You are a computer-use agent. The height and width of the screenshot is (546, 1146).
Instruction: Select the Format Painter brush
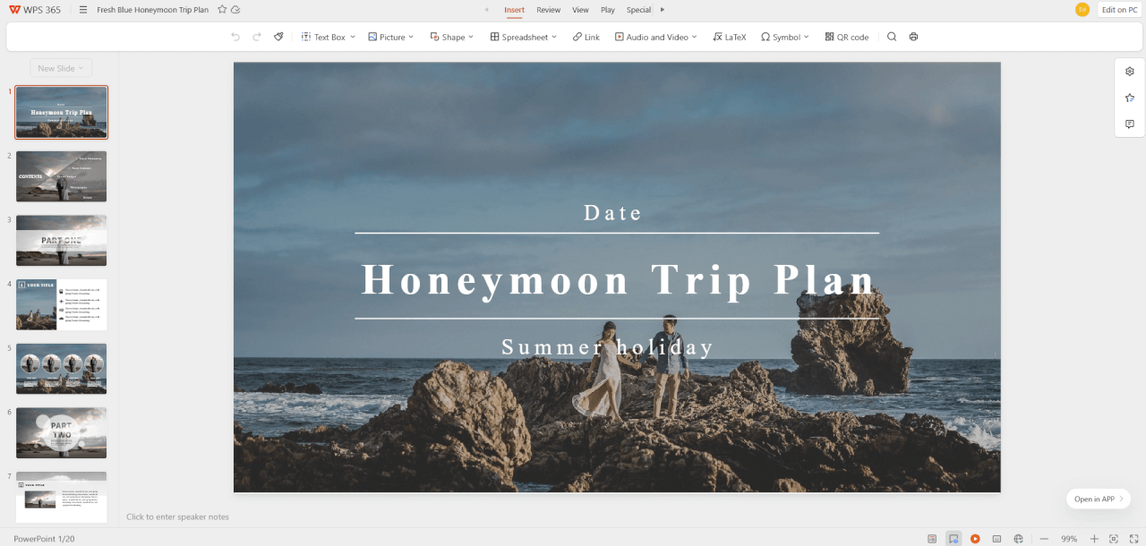pos(278,37)
